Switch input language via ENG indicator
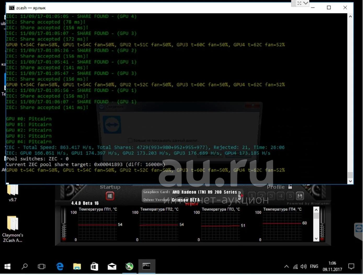 click(314, 266)
